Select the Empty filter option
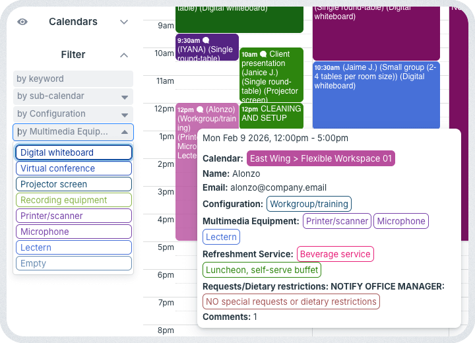Screen dimensions: 475x343 coord(73,263)
